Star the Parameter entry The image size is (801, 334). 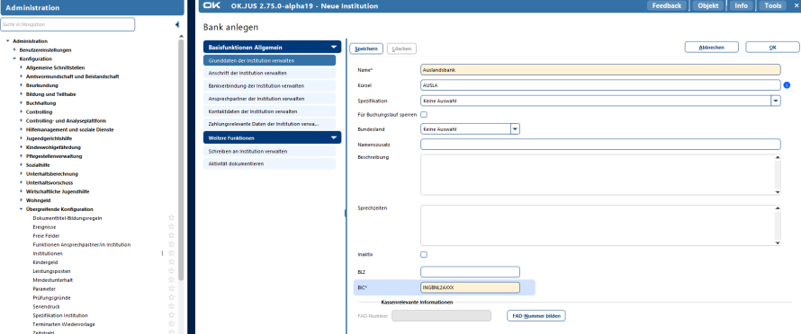tap(172, 288)
